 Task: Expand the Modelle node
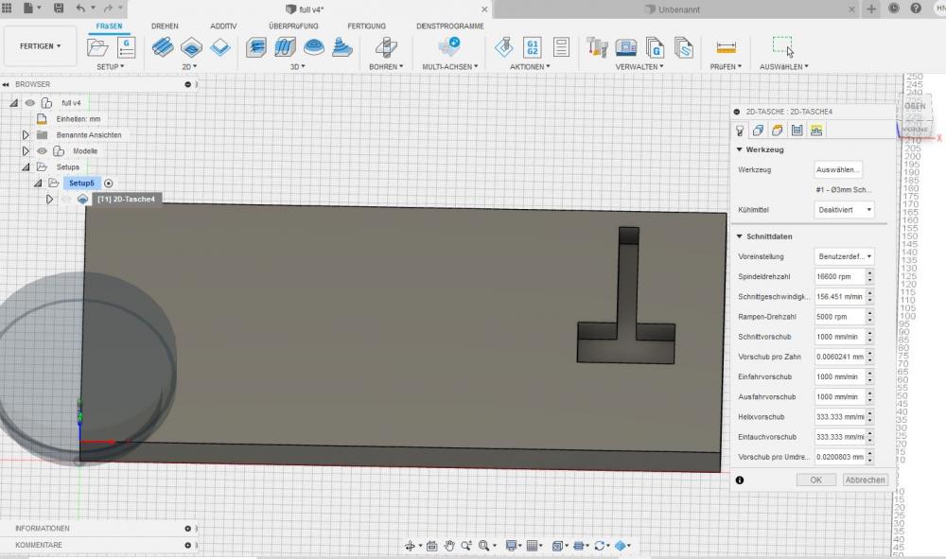pyautogui.click(x=26, y=151)
